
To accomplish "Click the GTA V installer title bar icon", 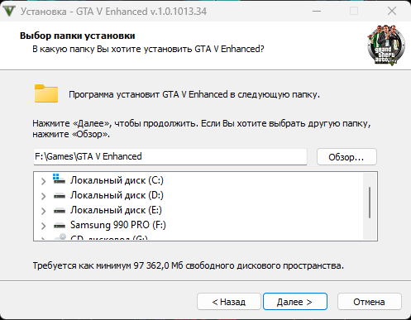I will (x=9, y=11).
